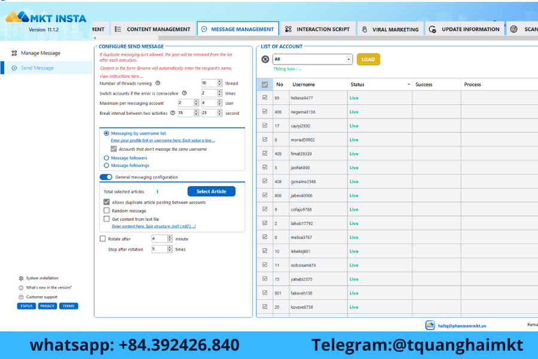Open the Enter your profile link or username link
The width and height of the screenshot is (538, 359).
coord(163,140)
